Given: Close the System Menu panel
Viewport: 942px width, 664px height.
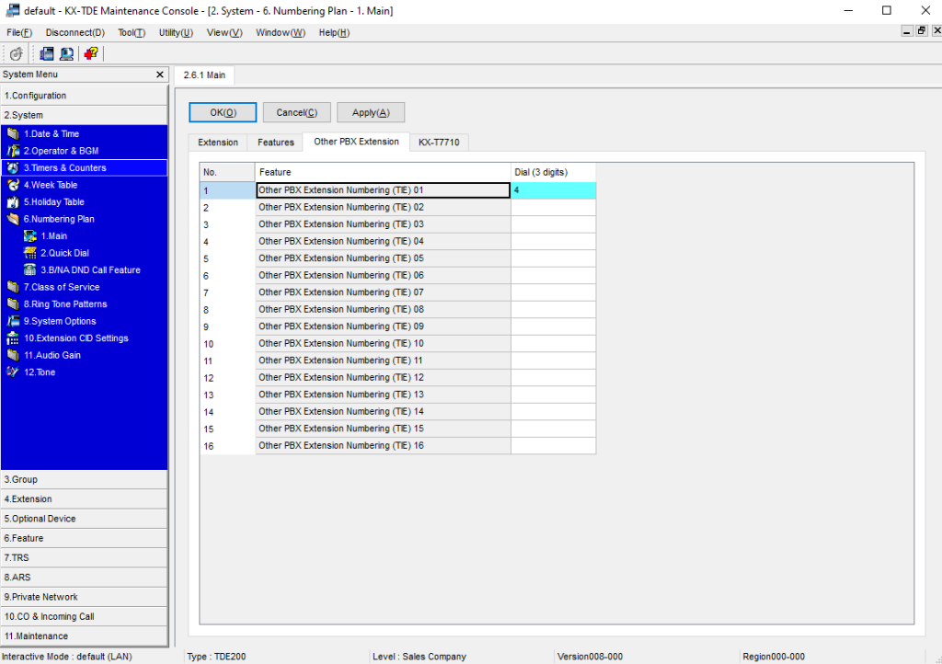Looking at the screenshot, I should [x=160, y=74].
